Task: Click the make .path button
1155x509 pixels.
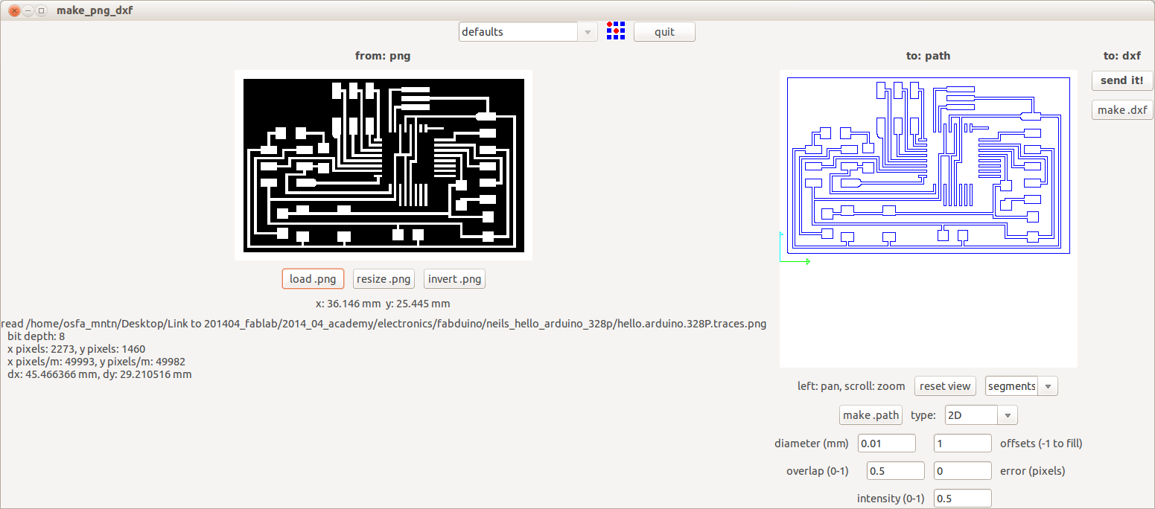Action: [x=871, y=415]
